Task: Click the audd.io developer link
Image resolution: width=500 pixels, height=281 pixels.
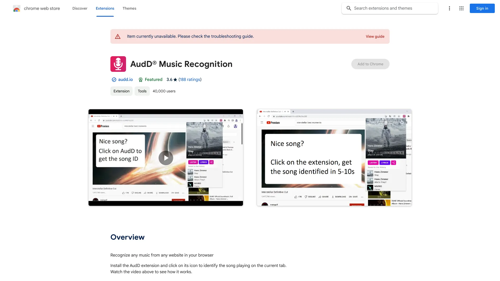Action: tap(125, 79)
